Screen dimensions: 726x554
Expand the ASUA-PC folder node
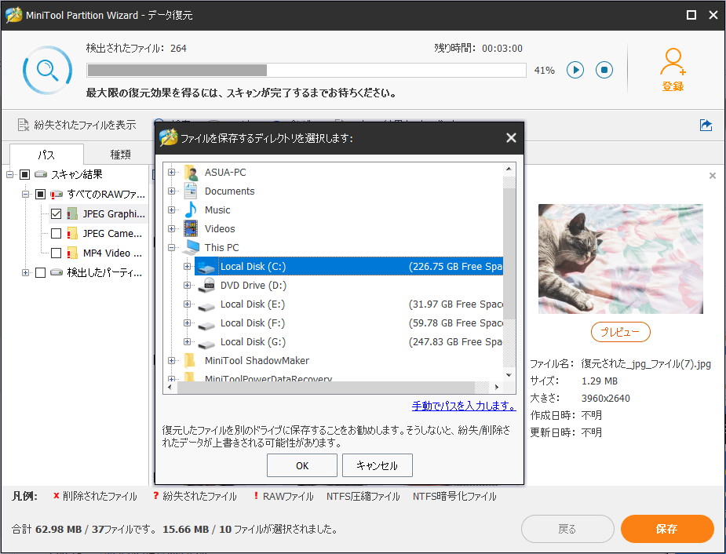tap(171, 172)
